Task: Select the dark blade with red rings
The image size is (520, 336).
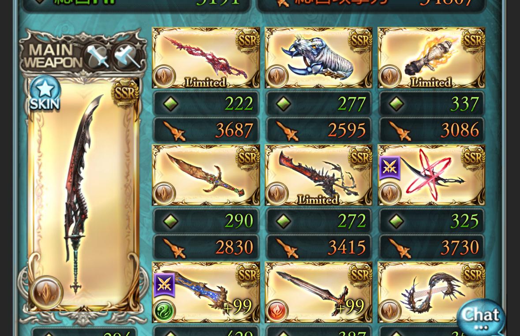Action: click(x=431, y=175)
